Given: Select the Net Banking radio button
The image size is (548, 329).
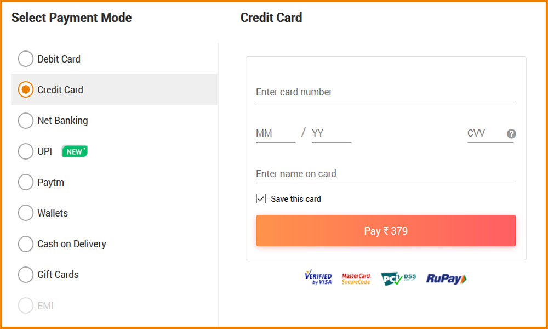Looking at the screenshot, I should pyautogui.click(x=26, y=121).
